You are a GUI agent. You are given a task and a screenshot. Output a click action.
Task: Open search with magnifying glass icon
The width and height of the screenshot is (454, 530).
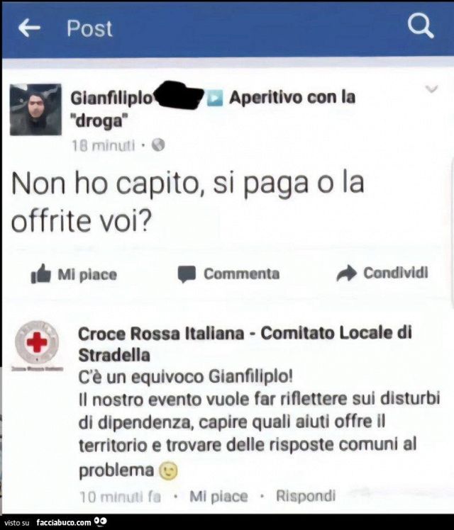[421, 26]
